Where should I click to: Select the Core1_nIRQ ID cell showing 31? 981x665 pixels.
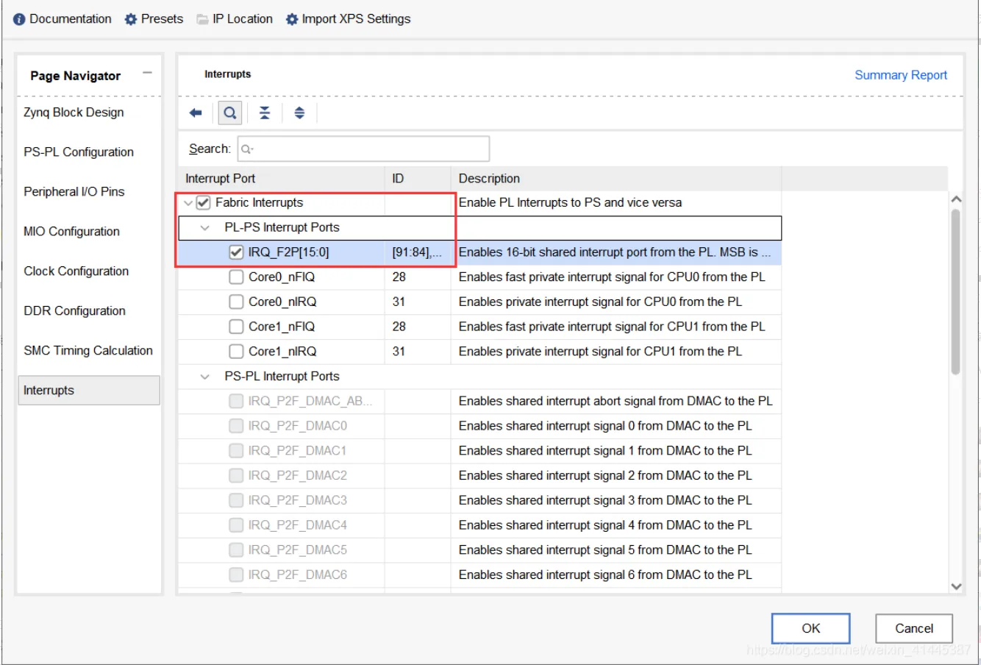coord(417,352)
